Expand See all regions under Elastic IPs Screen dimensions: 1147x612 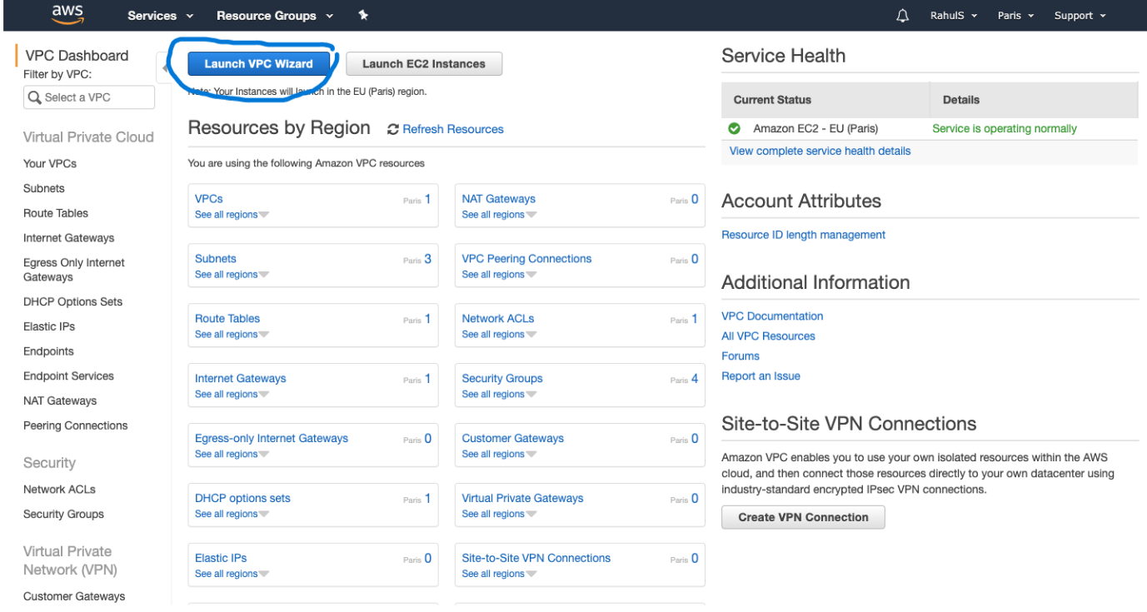tap(232, 575)
